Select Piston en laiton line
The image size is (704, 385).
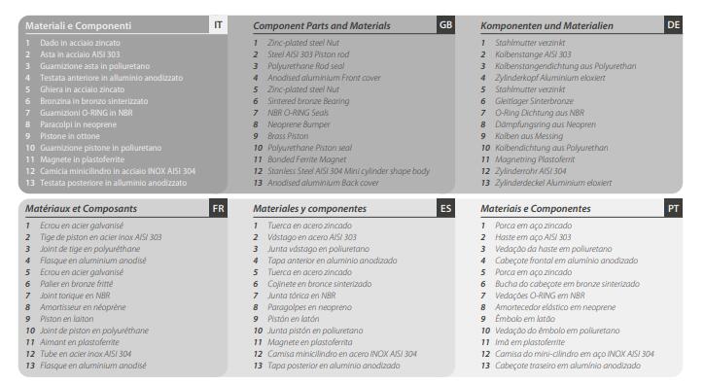tap(66, 319)
